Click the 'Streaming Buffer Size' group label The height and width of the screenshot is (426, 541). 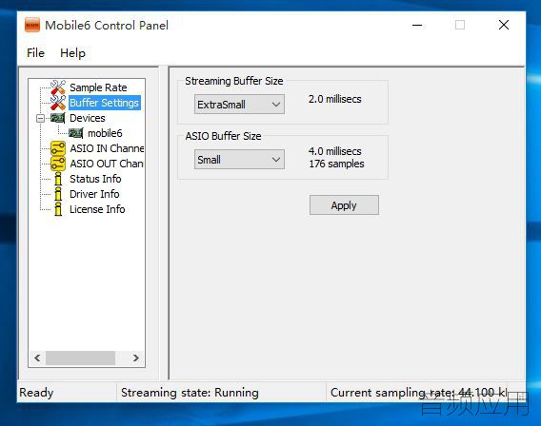click(x=234, y=81)
